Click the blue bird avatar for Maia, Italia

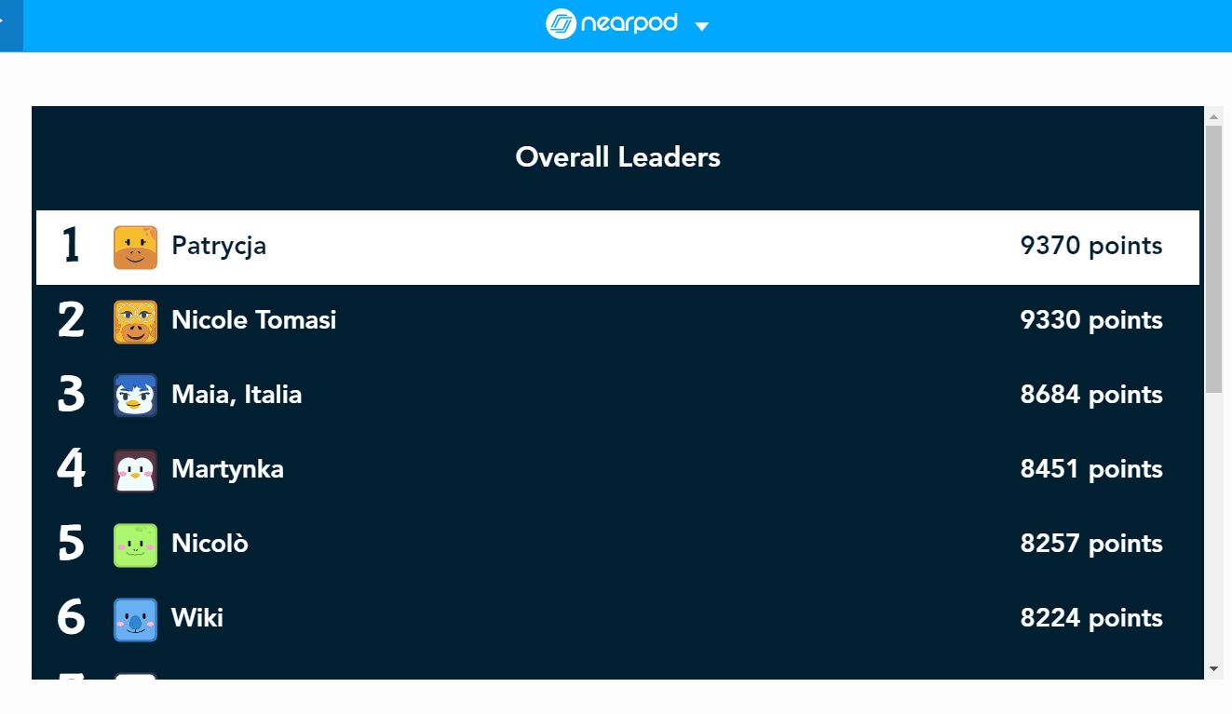(135, 396)
